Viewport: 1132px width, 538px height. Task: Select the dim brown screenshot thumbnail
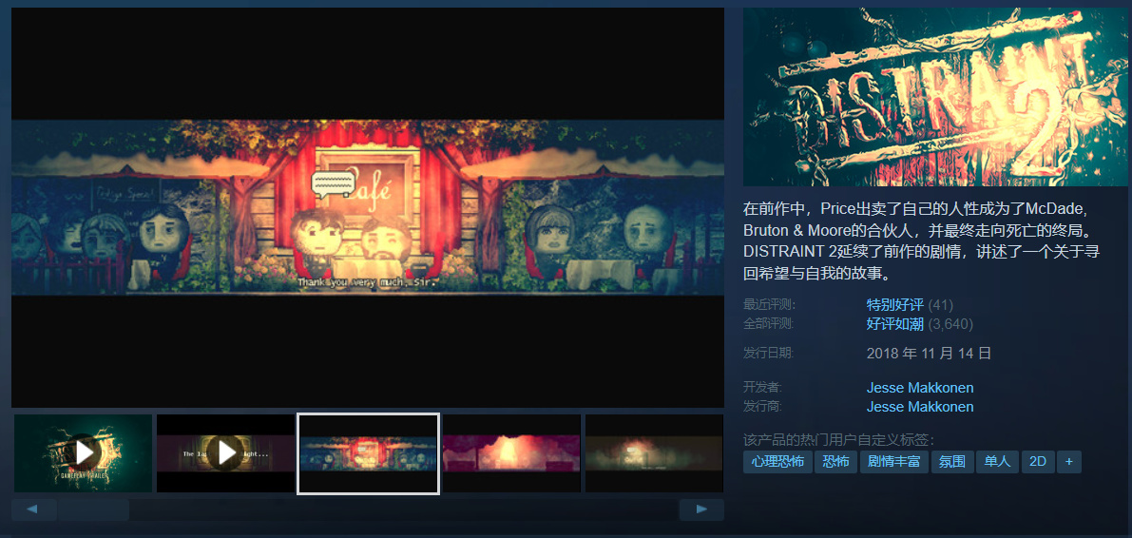[654, 453]
